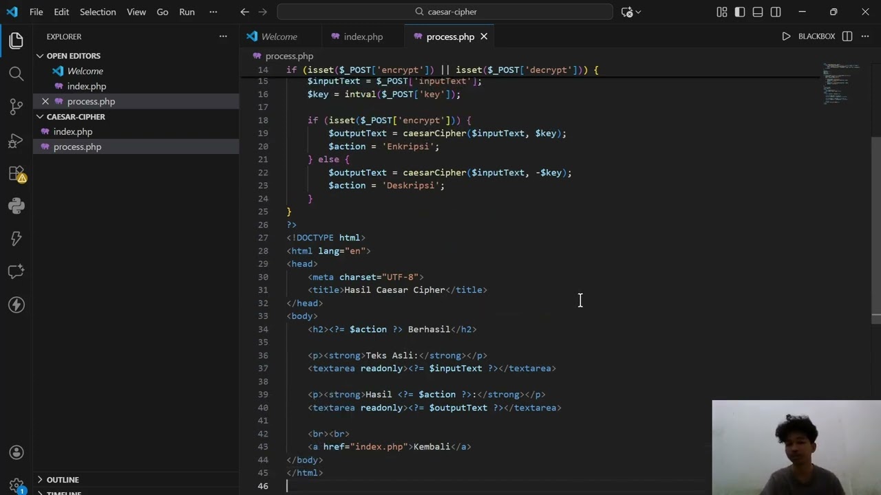Open the Blackbox chat icon with sparkle
The height and width of the screenshot is (495, 881).
pos(17,272)
